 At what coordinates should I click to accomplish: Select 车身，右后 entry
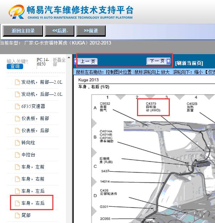[33, 203]
